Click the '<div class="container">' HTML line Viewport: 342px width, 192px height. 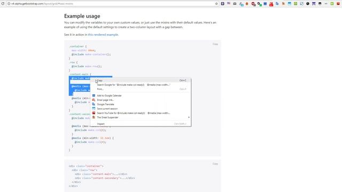(86, 166)
